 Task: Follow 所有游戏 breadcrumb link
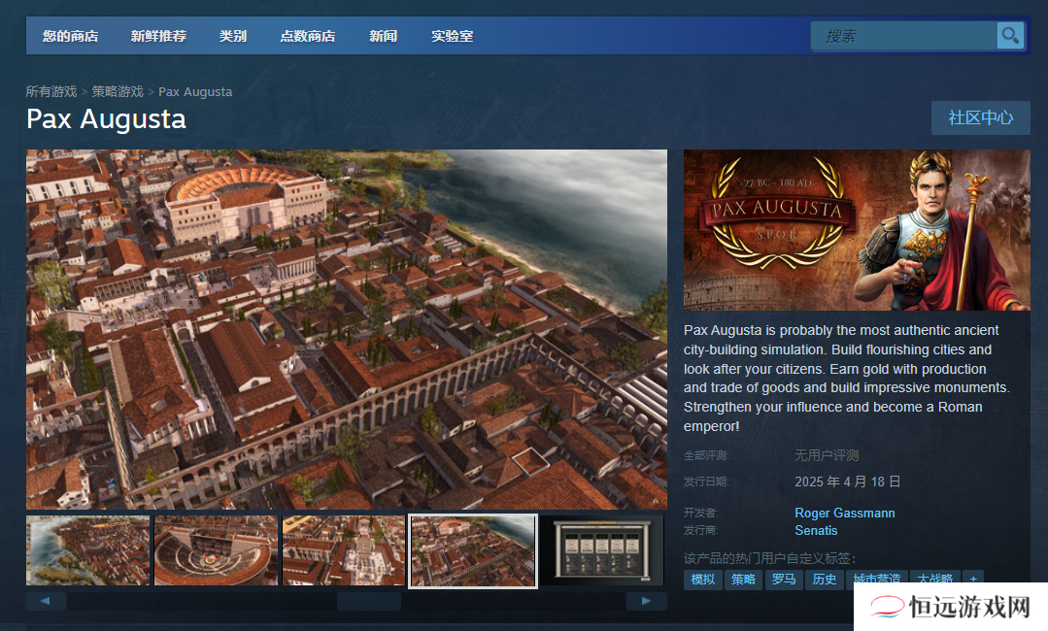tap(51, 91)
